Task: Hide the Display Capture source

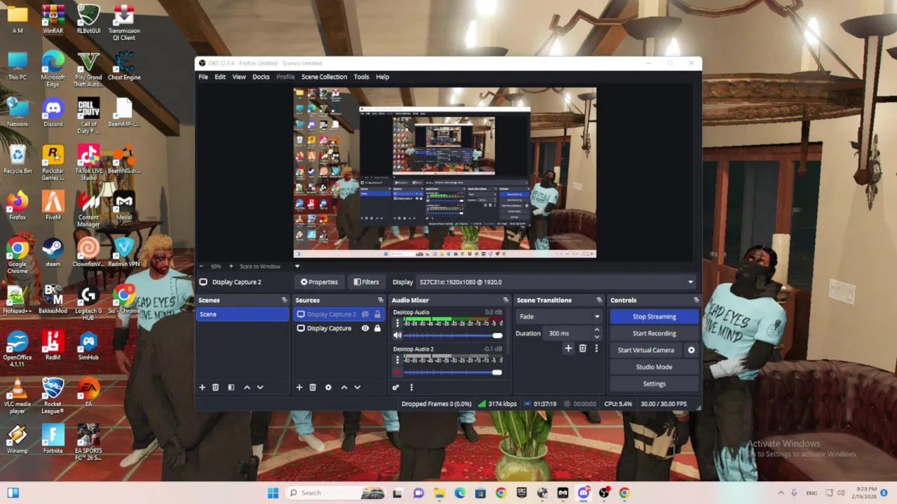Action: [365, 328]
